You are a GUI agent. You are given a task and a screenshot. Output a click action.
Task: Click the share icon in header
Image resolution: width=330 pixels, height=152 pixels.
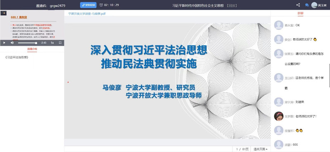point(298,5)
